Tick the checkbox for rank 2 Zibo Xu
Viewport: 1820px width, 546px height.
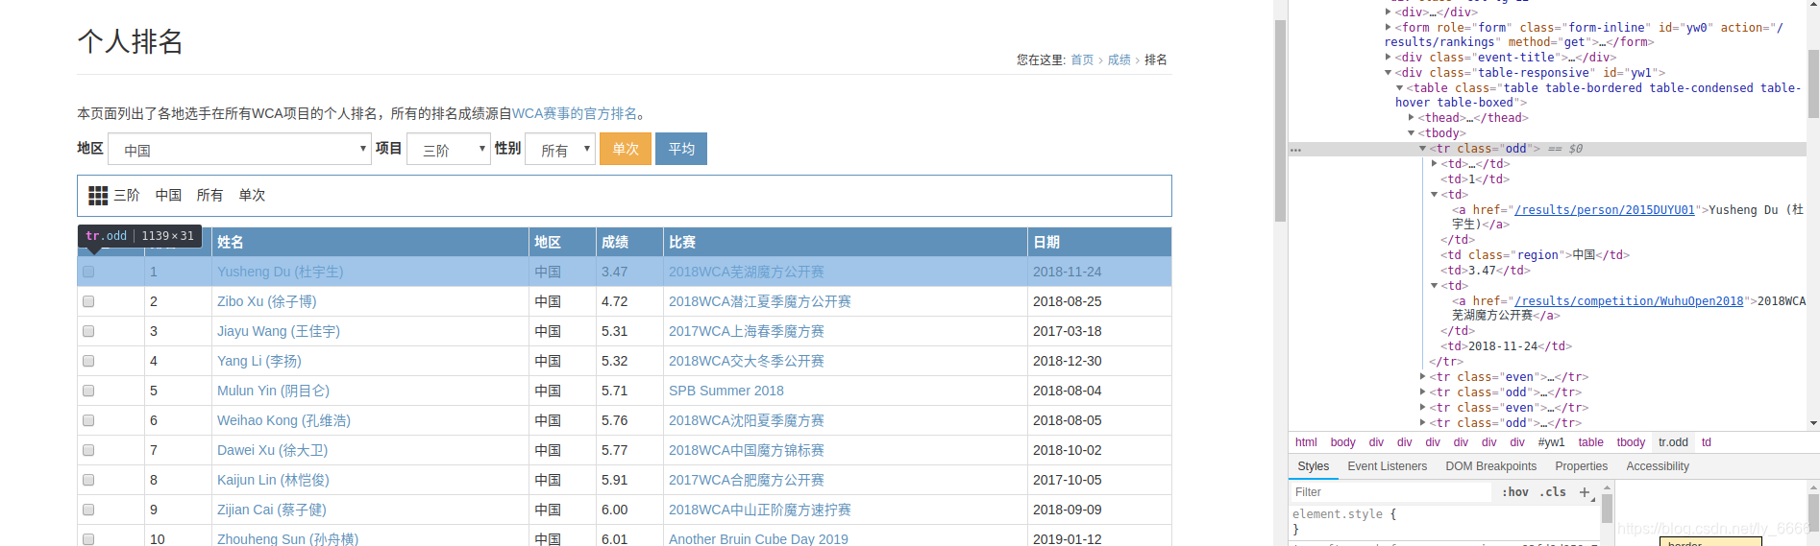click(x=88, y=301)
